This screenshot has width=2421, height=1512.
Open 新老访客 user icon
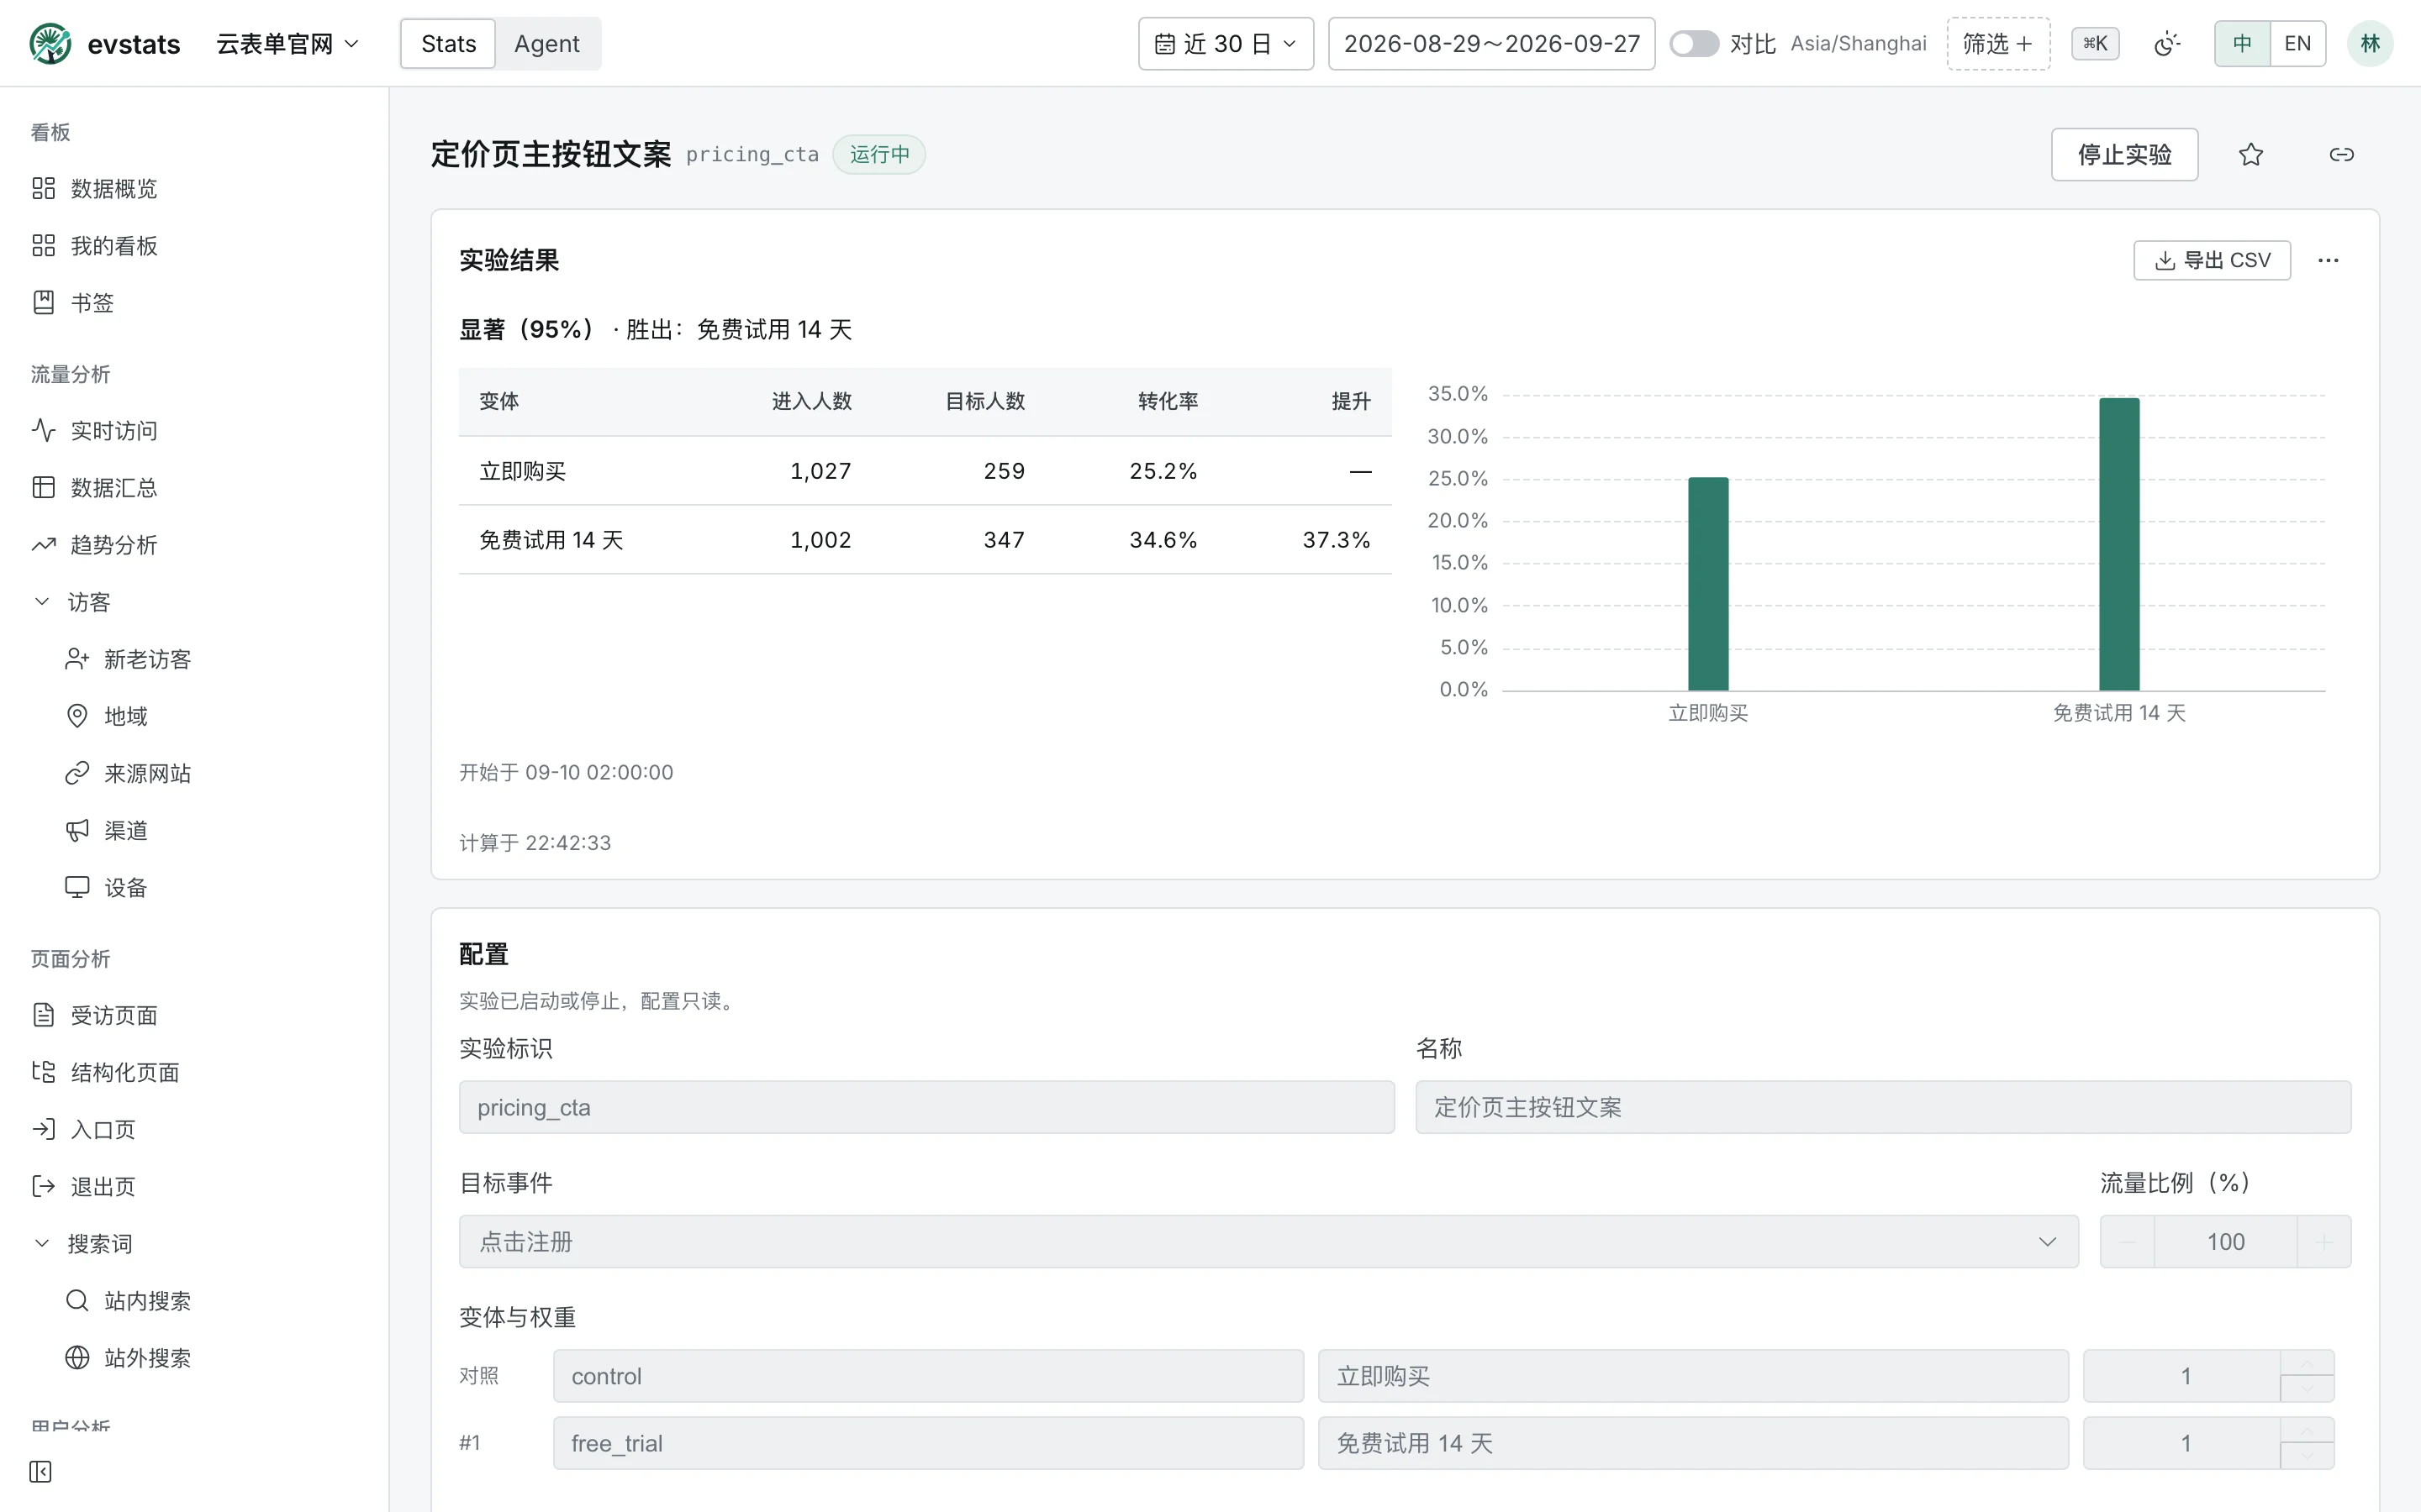click(x=77, y=659)
